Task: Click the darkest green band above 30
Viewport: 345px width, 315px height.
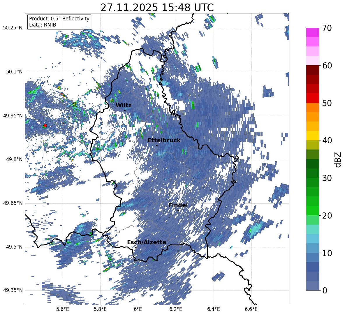Action: [312, 163]
